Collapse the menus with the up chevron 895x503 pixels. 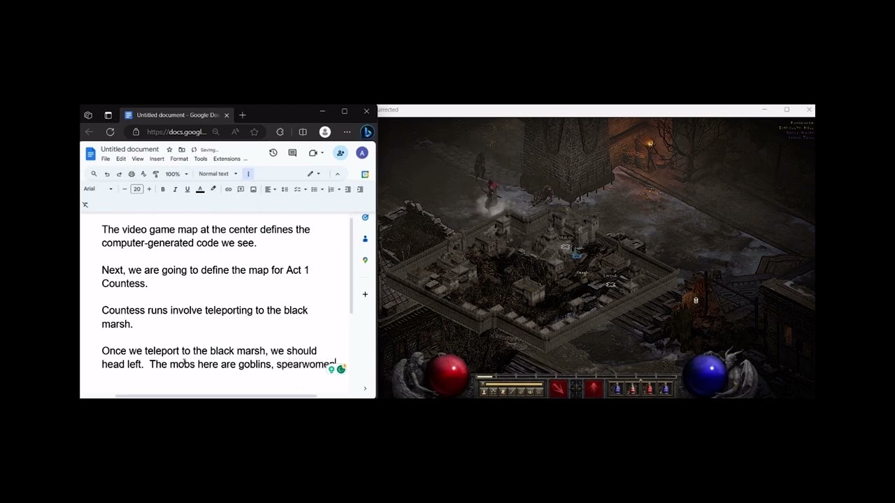pos(337,174)
